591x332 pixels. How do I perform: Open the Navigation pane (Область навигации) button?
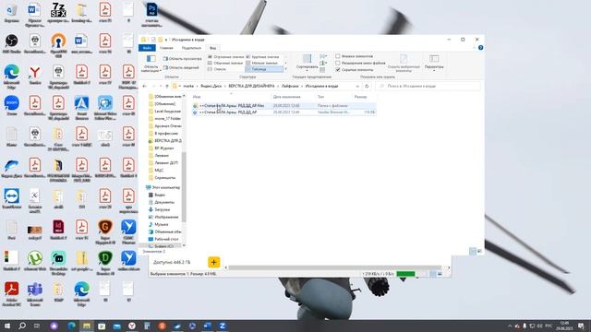click(x=151, y=64)
